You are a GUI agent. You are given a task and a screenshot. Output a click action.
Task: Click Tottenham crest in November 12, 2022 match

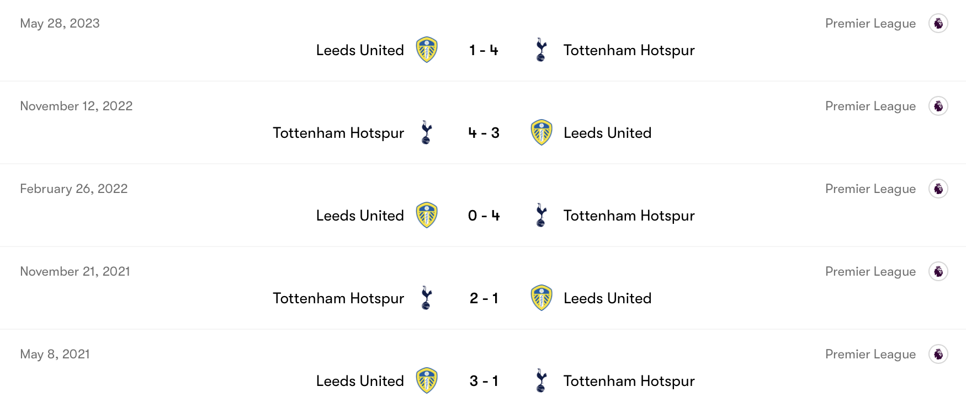tap(426, 133)
